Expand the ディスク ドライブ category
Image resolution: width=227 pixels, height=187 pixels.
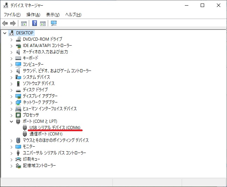[12, 90]
